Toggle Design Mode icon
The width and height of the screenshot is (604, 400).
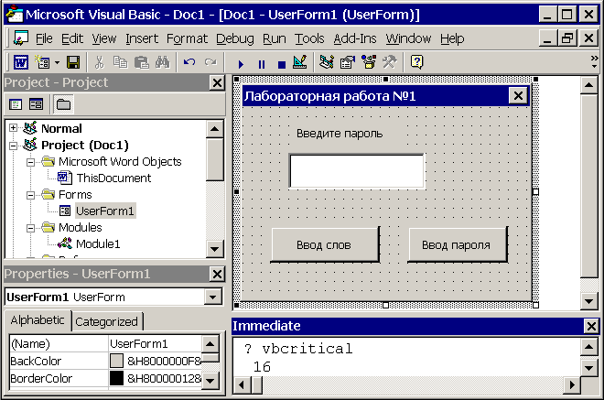point(299,62)
